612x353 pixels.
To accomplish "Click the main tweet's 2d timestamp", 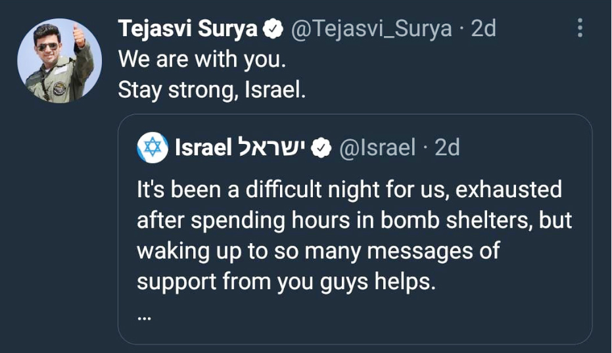I will [x=483, y=29].
